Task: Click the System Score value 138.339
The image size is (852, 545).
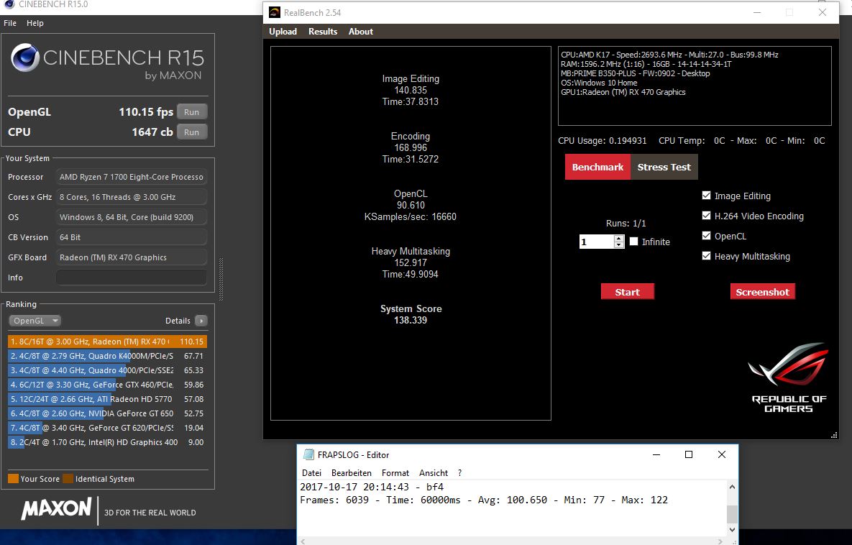Action: [411, 320]
